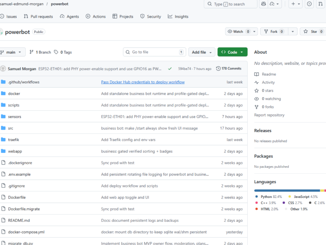Expand the green Code dropdown
The height and width of the screenshot is (245, 326).
coord(232,52)
